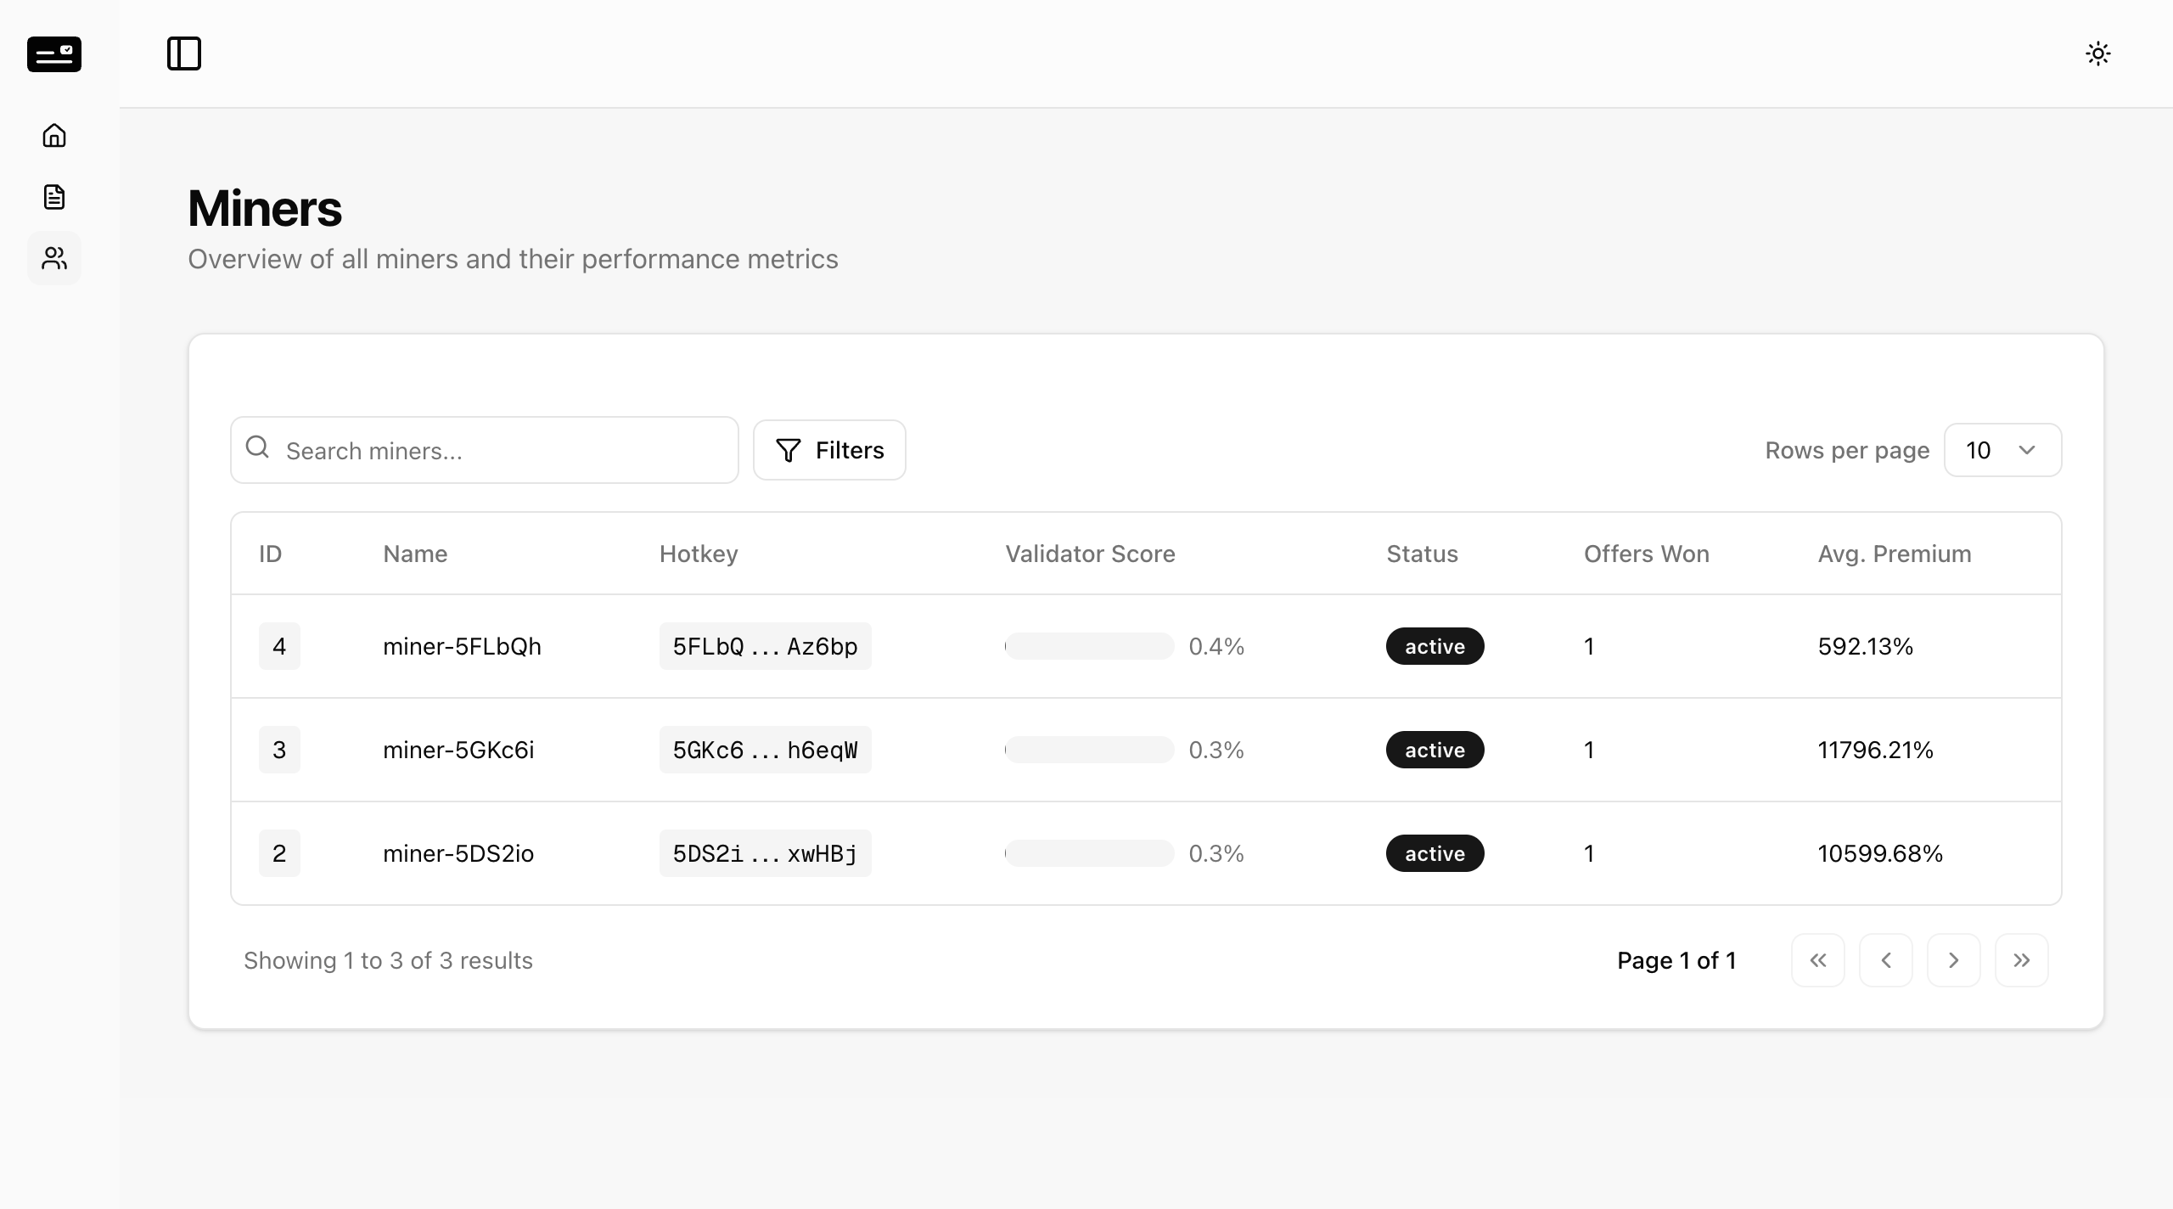Click inside the Search miners field
The height and width of the screenshot is (1209, 2173).
tap(485, 450)
